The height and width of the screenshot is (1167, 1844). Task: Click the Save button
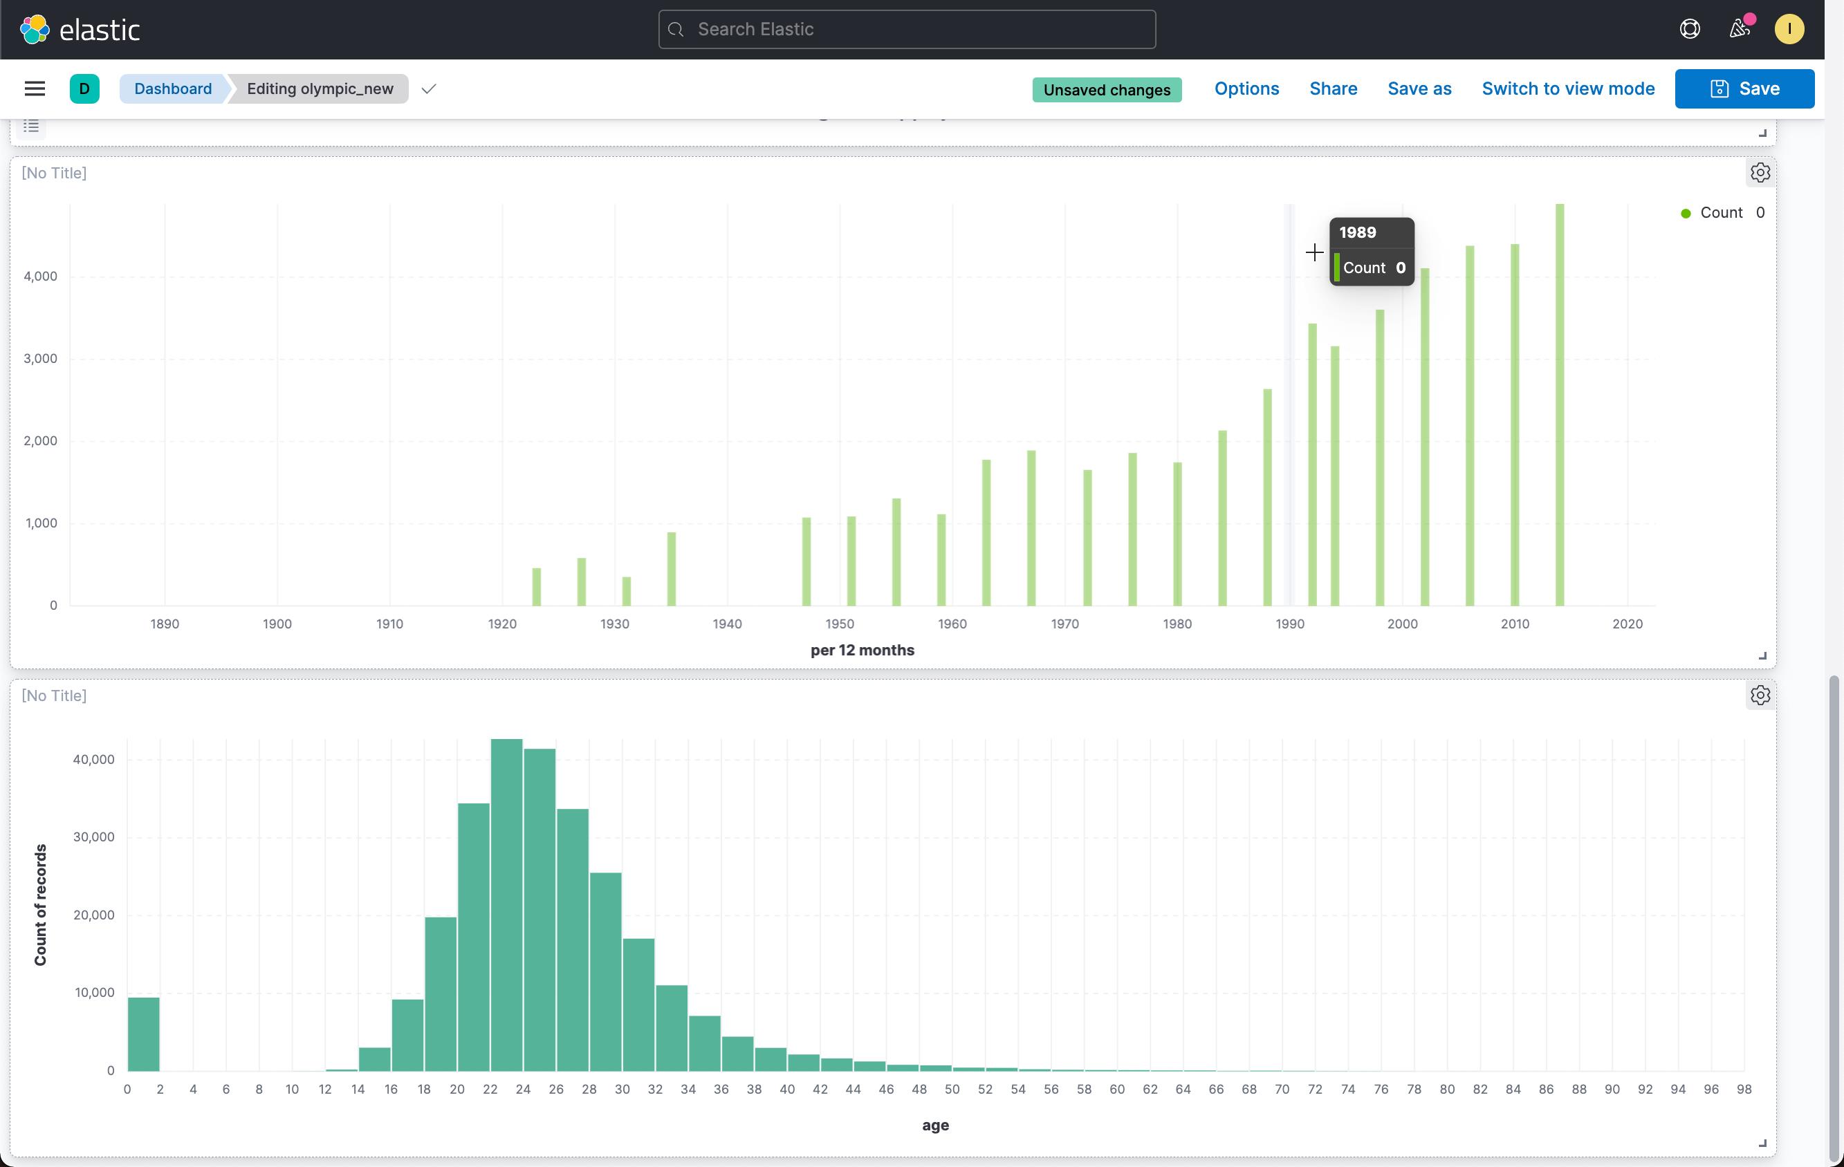[x=1744, y=88]
